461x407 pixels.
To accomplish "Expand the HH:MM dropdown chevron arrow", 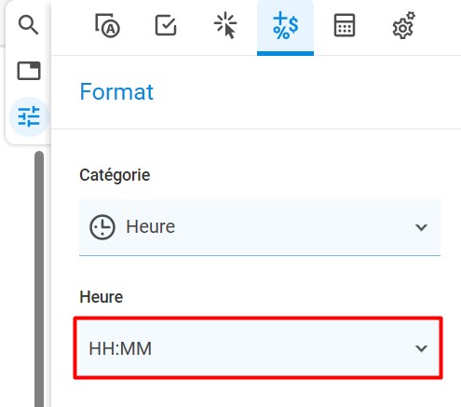I will pyautogui.click(x=421, y=348).
